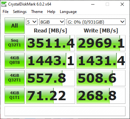Open the File menu
The width and height of the screenshot is (130, 119).
coord(5,12)
